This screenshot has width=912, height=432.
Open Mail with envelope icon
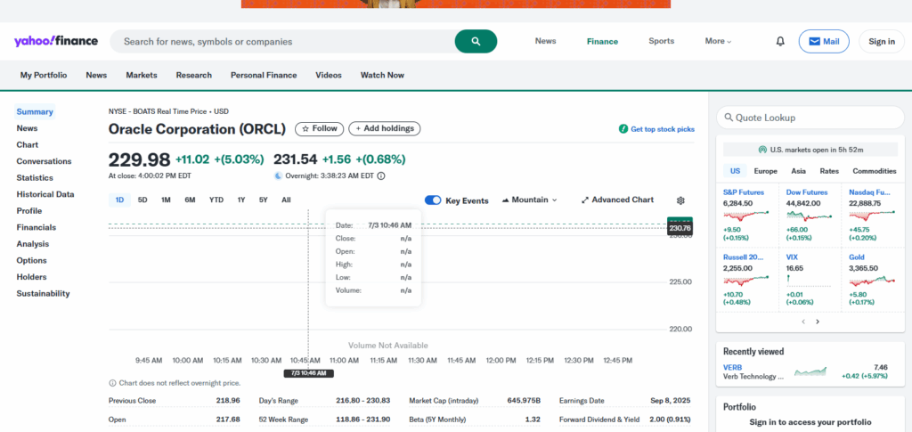824,41
